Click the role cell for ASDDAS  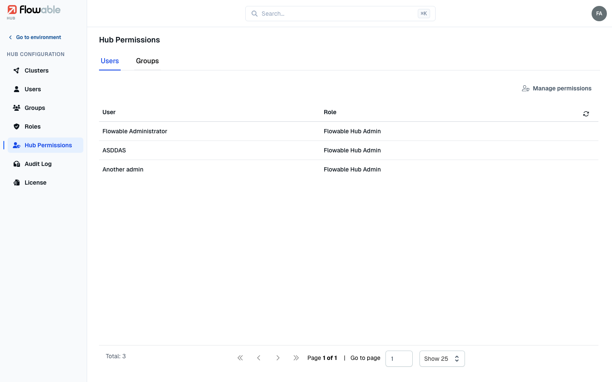point(352,150)
